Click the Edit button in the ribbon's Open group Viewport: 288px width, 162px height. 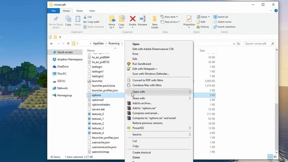pyautogui.click(x=201, y=22)
